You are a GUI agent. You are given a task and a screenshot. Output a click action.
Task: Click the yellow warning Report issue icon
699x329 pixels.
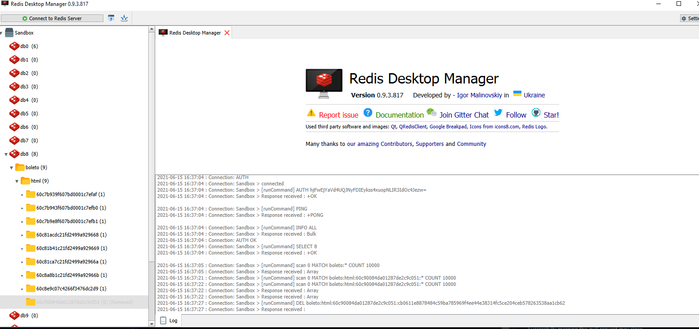click(x=311, y=113)
